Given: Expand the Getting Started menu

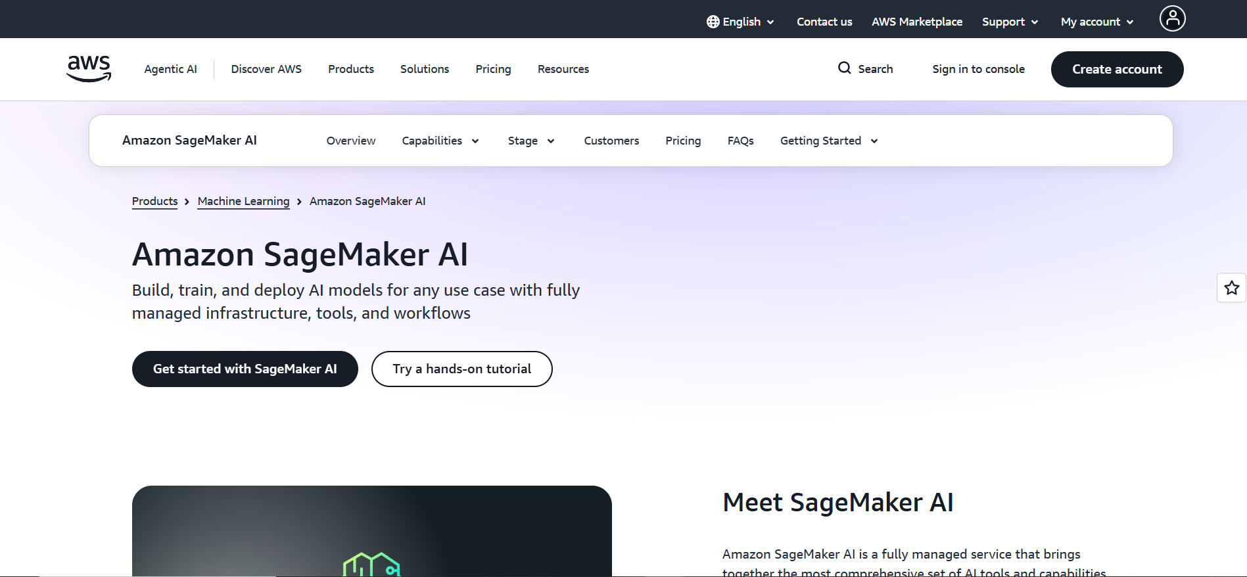Looking at the screenshot, I should pyautogui.click(x=828, y=141).
